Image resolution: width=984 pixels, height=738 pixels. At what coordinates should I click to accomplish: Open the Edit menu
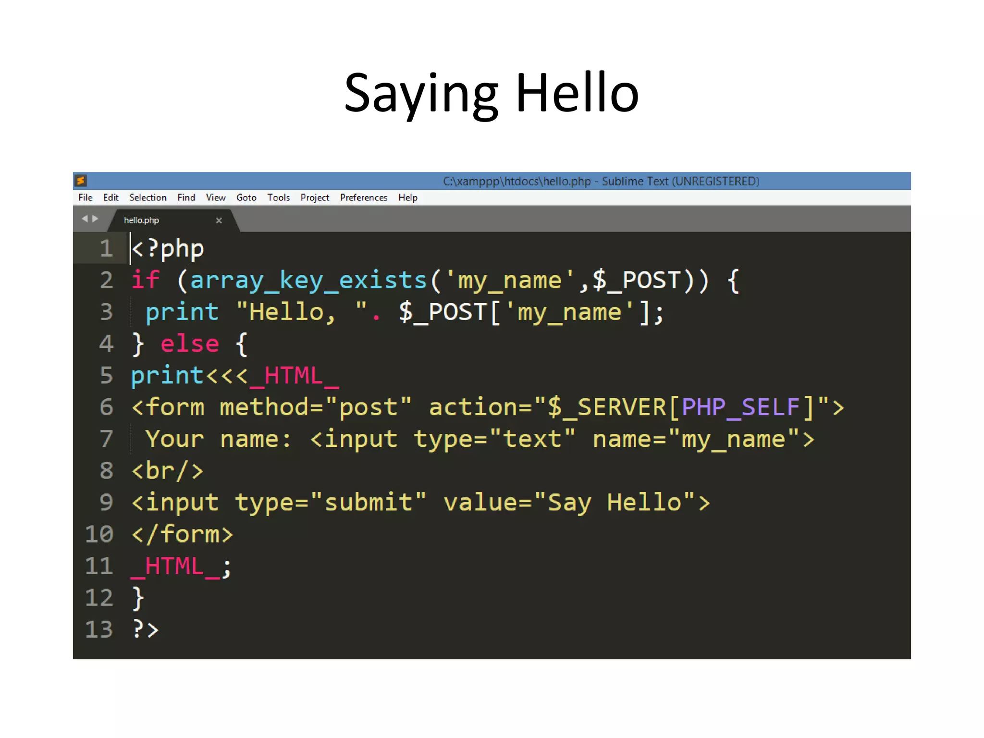pyautogui.click(x=111, y=197)
